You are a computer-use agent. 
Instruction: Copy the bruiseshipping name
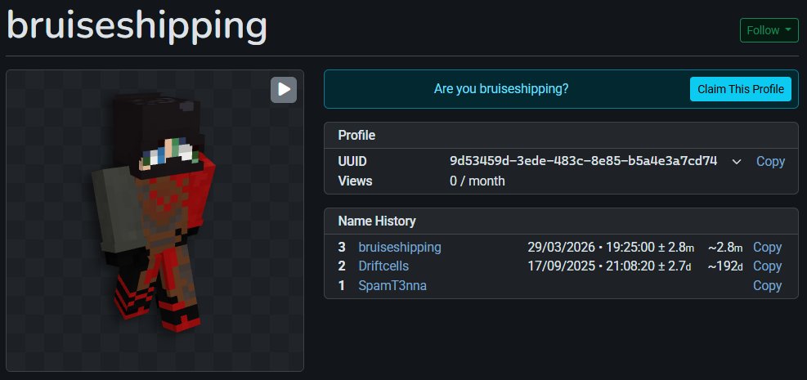pyautogui.click(x=768, y=248)
